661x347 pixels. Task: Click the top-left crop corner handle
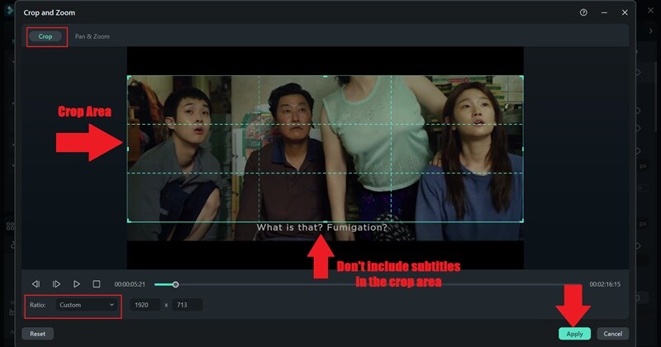tap(129, 77)
